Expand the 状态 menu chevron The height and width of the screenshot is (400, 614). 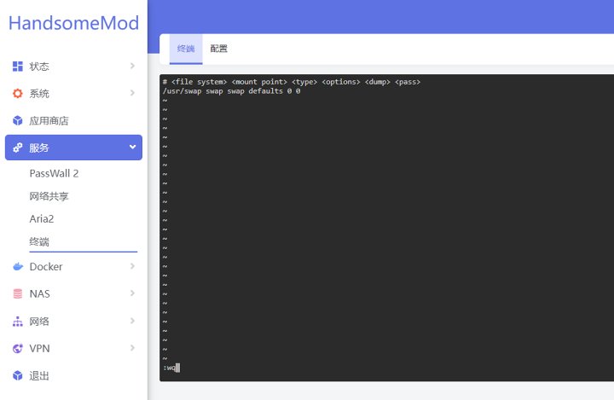[132, 66]
